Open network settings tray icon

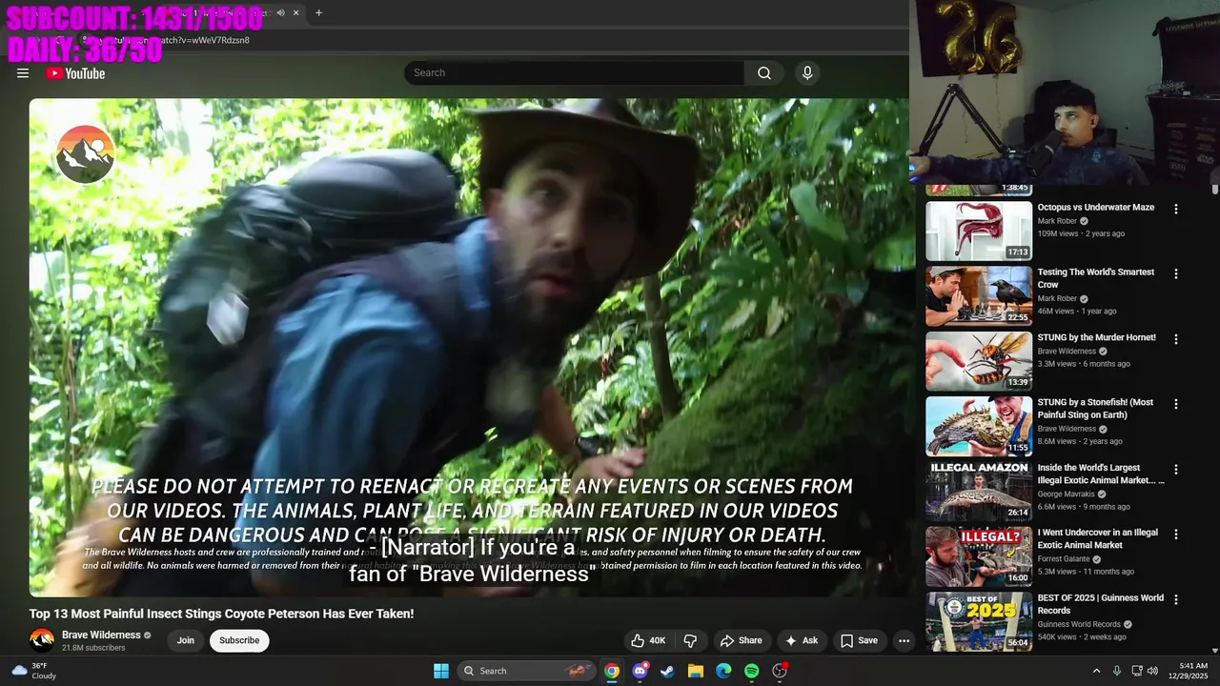pyautogui.click(x=1137, y=671)
